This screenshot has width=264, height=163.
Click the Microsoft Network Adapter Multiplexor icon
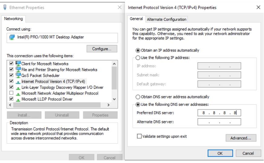[x=18, y=94]
